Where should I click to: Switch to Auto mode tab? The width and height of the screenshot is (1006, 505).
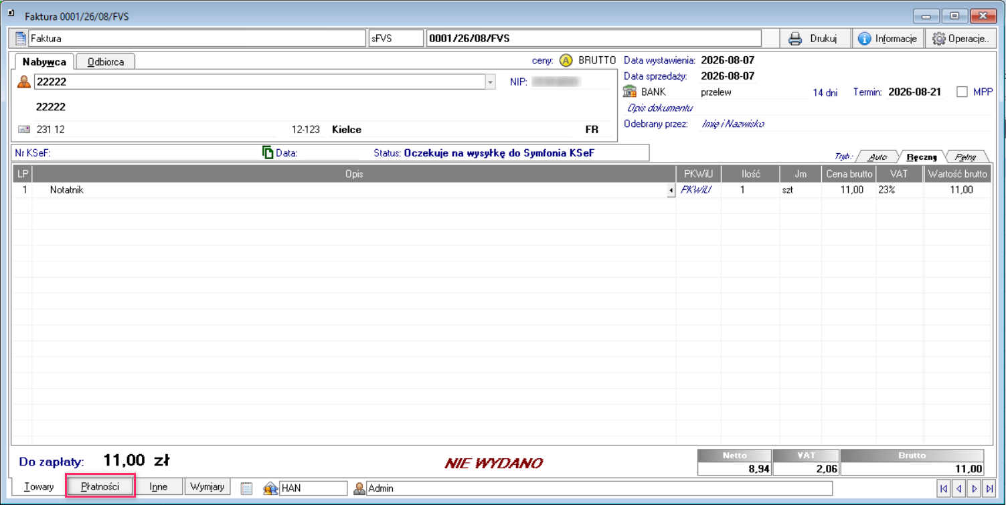(x=877, y=157)
